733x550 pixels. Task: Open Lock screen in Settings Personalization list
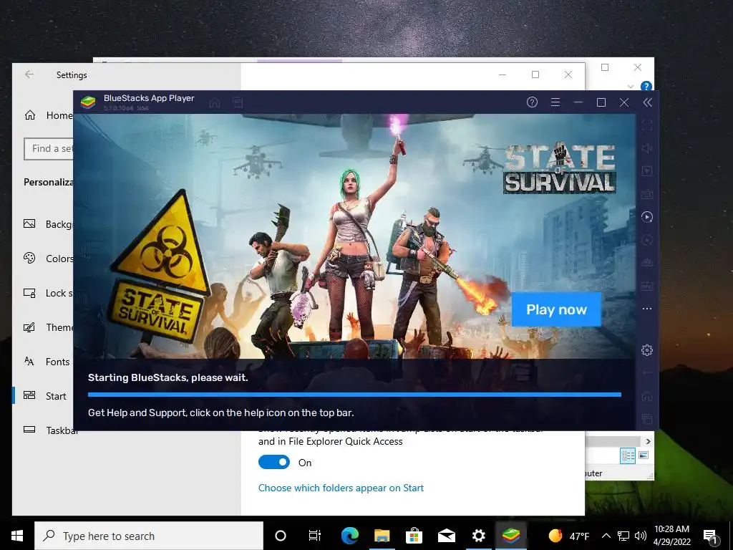tap(49, 293)
